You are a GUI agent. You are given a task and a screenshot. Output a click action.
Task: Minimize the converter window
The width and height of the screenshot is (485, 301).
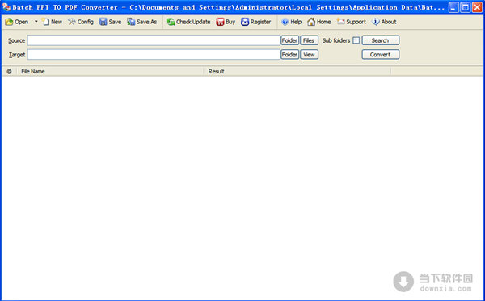453,7
